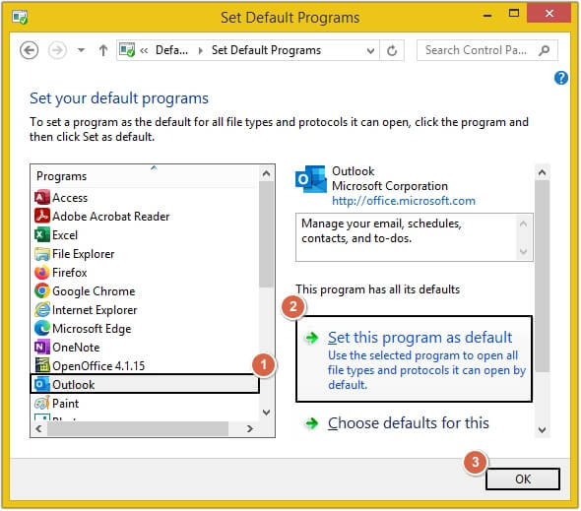Viewport: 581px width, 511px height.
Task: Expand the address bar history dropdown
Action: (370, 51)
